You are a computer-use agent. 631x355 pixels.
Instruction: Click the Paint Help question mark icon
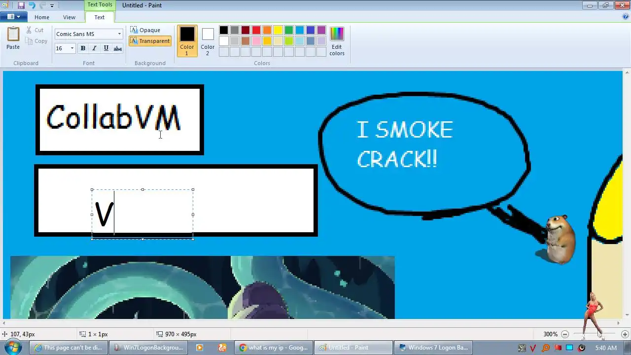click(626, 17)
